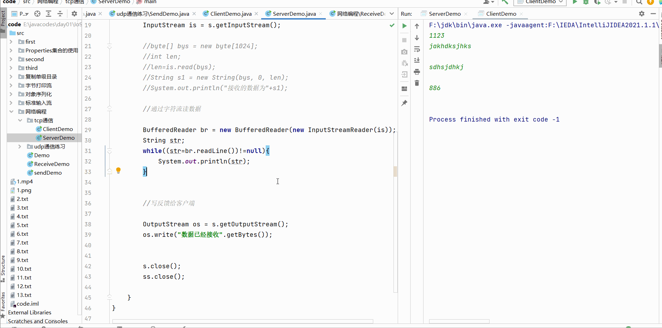Image resolution: width=662 pixels, height=328 pixels.
Task: Switch to ClientDemo.java editor tab
Action: coord(231,14)
